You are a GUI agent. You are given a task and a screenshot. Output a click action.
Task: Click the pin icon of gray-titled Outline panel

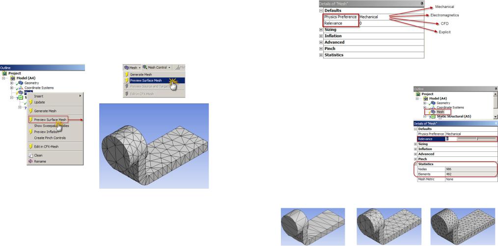coord(496,89)
